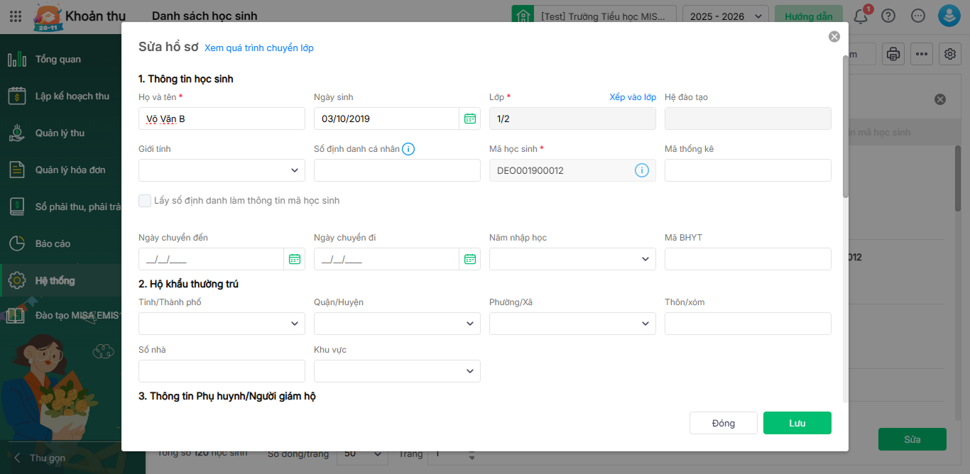The width and height of the screenshot is (970, 474).
Task: Tick Lấy số định danh làm mã học sinh
Action: (x=145, y=201)
